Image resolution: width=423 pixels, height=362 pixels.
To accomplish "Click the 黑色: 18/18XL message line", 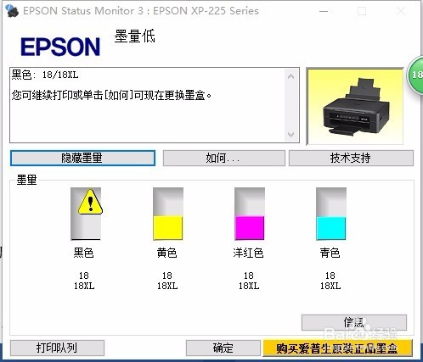I will [45, 75].
